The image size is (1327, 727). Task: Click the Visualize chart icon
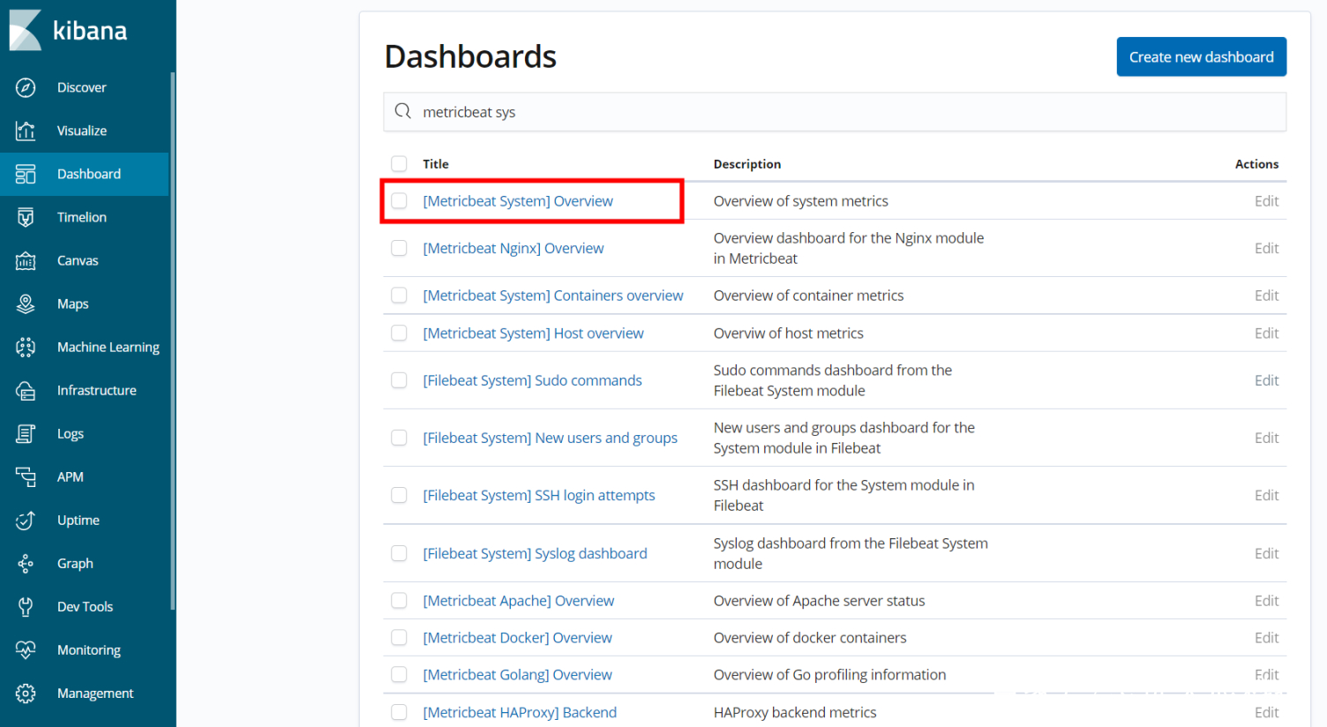point(26,131)
